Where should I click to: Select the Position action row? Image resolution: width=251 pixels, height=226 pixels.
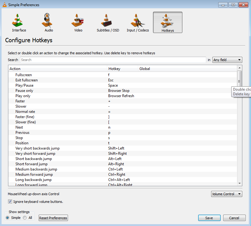pos(123,143)
